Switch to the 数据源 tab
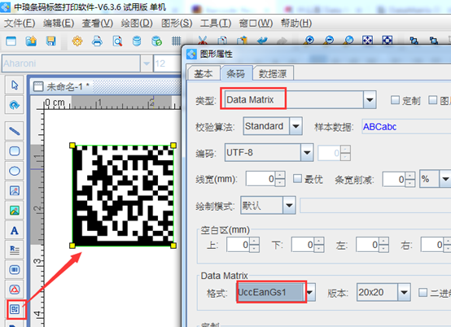The height and width of the screenshot is (327, 451). point(273,73)
